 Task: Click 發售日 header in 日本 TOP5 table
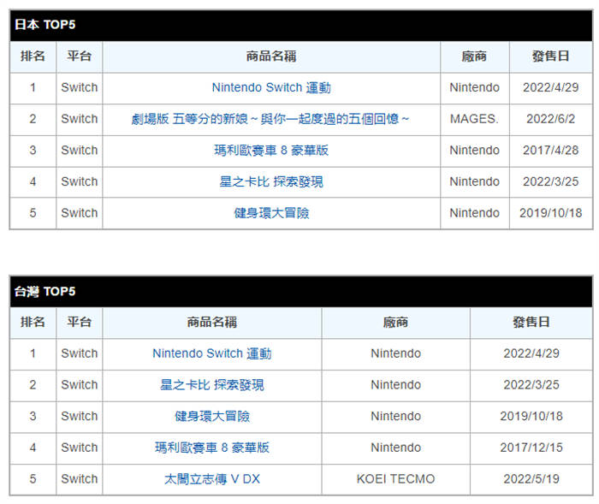coord(550,56)
